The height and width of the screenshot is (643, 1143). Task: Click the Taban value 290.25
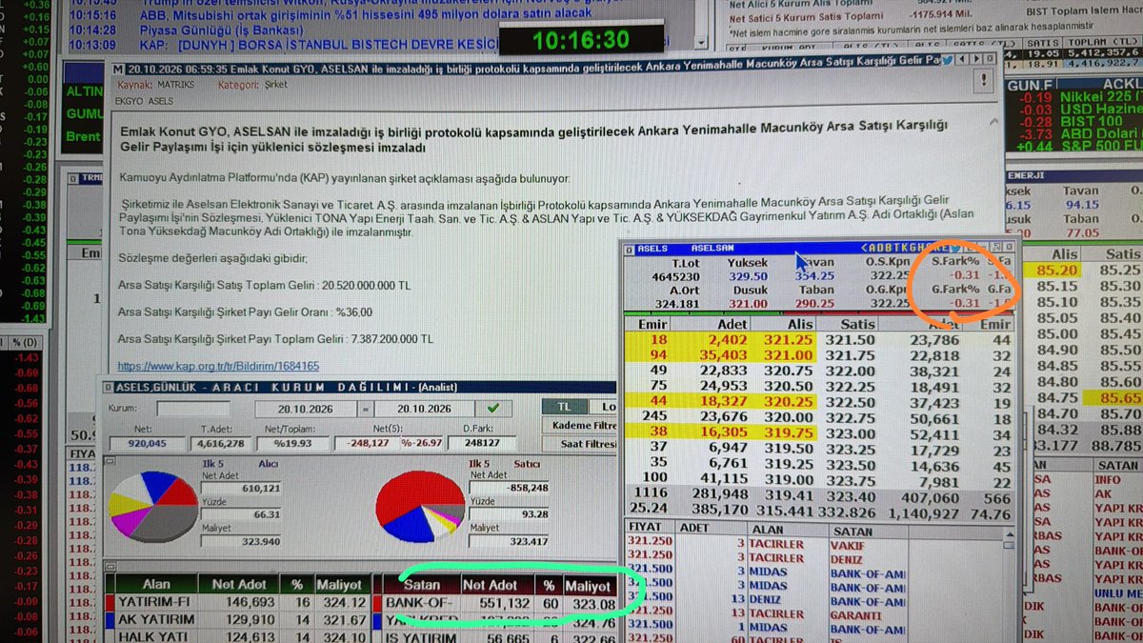[814, 303]
